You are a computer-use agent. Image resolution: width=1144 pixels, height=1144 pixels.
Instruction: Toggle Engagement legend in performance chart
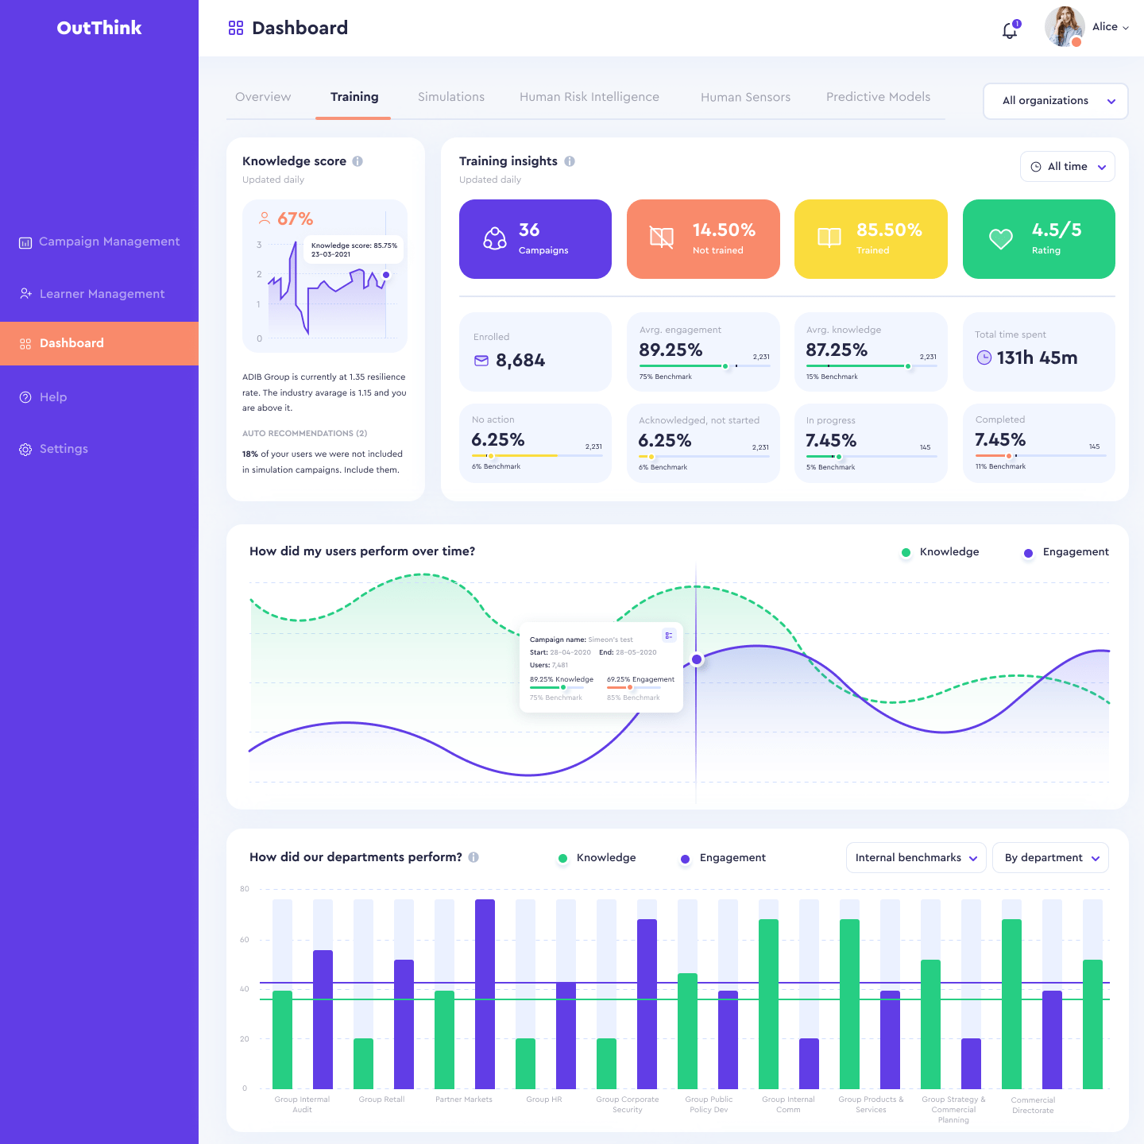click(x=1066, y=552)
